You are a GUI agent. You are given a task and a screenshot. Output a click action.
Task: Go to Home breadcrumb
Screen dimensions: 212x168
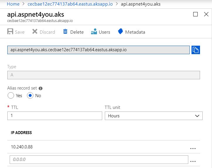coord(13,4)
